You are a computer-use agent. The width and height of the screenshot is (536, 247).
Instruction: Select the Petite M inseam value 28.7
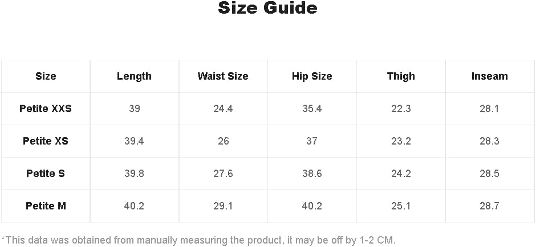point(489,206)
